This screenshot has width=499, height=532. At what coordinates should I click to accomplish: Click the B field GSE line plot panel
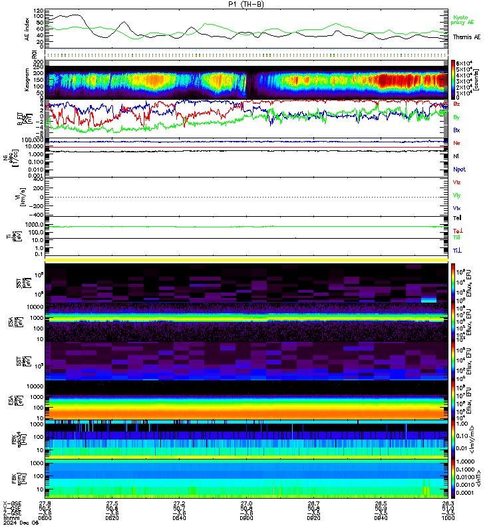click(246, 118)
